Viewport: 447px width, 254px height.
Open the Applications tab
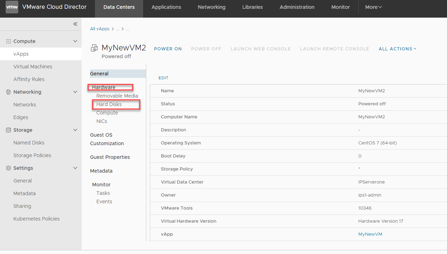(x=166, y=7)
